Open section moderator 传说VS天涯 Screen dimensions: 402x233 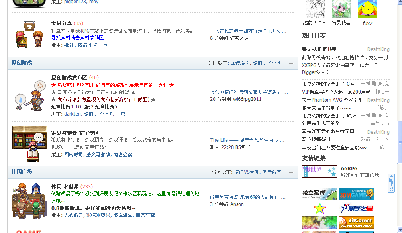coord(247,172)
